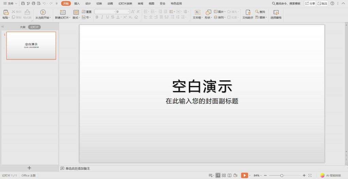Click the Decrease font size icon

pos(138,12)
